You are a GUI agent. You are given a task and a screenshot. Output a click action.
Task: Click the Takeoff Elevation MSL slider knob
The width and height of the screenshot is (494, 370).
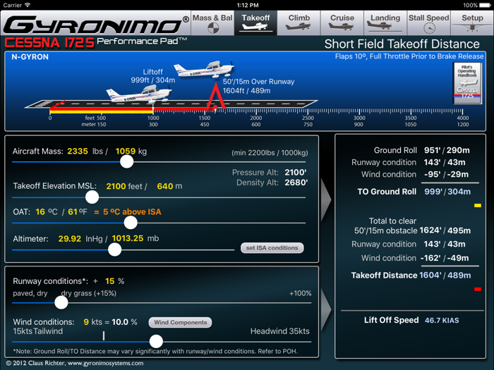tap(92, 197)
